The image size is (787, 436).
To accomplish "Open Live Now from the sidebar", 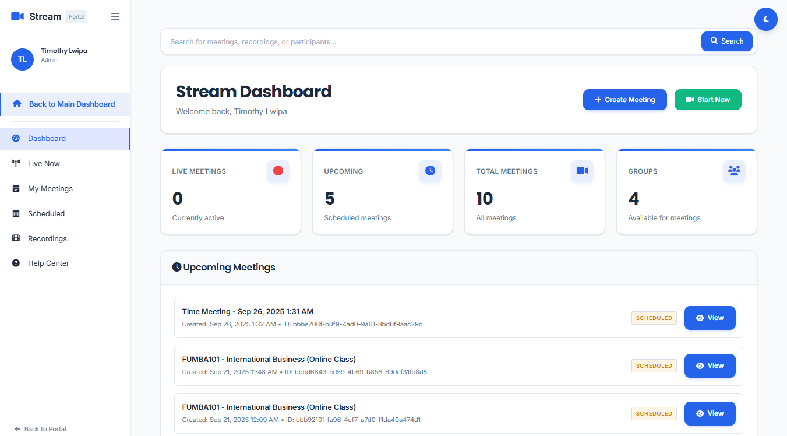I will (x=44, y=164).
